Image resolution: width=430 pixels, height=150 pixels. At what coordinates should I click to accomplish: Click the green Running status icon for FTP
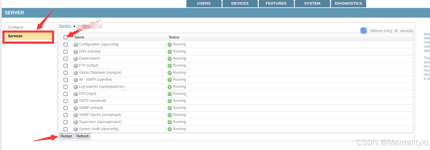(x=170, y=66)
